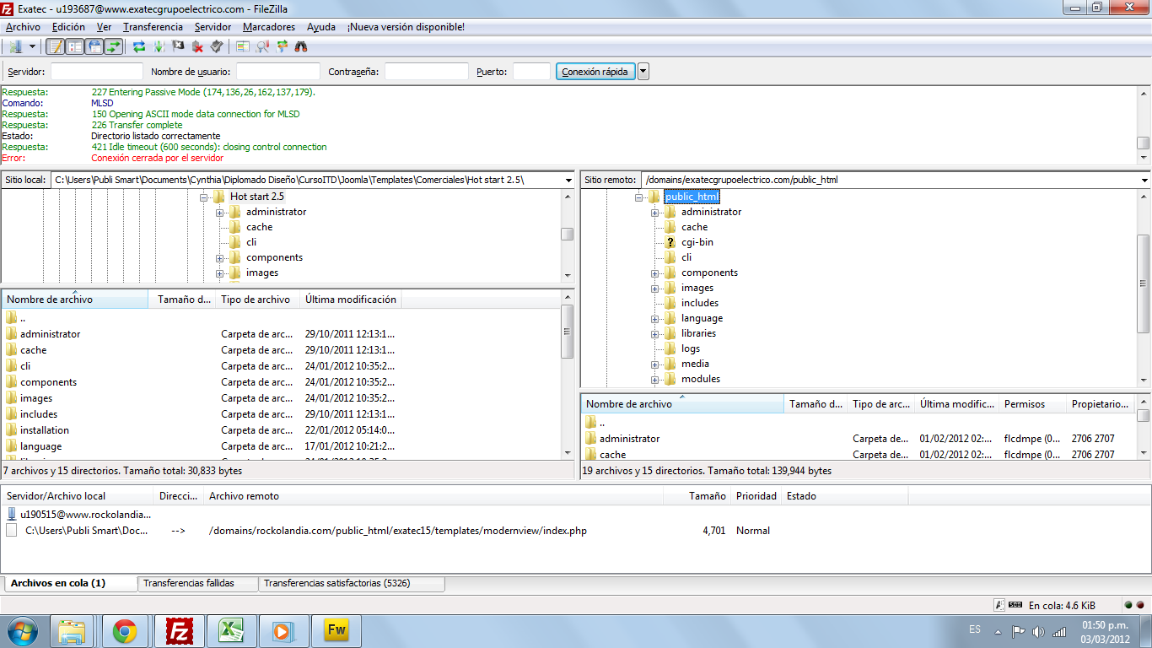Click the Conexión rápida button
The height and width of the screenshot is (648, 1152).
point(595,72)
